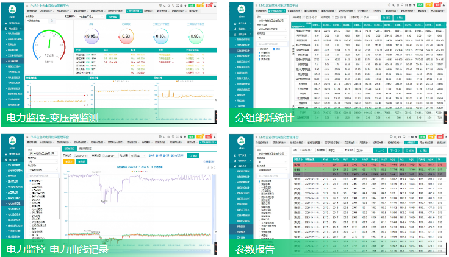Expand the 电力监控 section in transformer panel sidebar

coord(12,28)
